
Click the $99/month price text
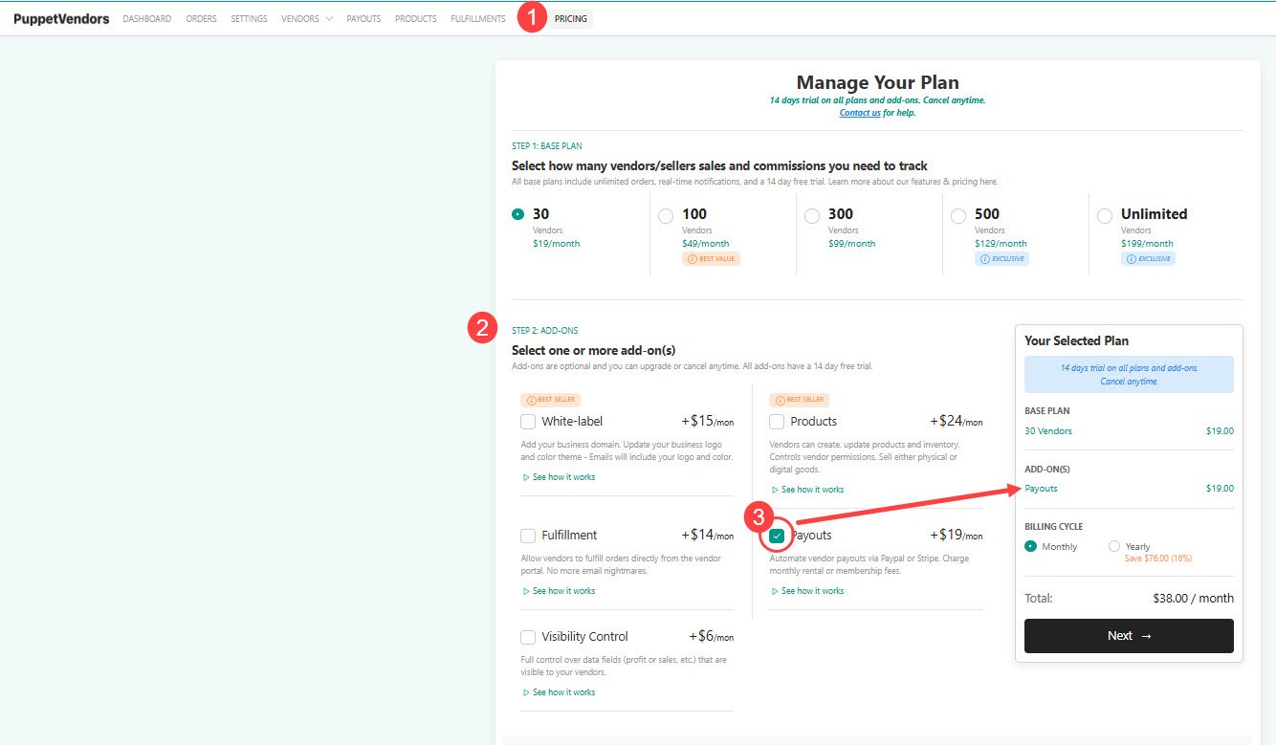(852, 244)
